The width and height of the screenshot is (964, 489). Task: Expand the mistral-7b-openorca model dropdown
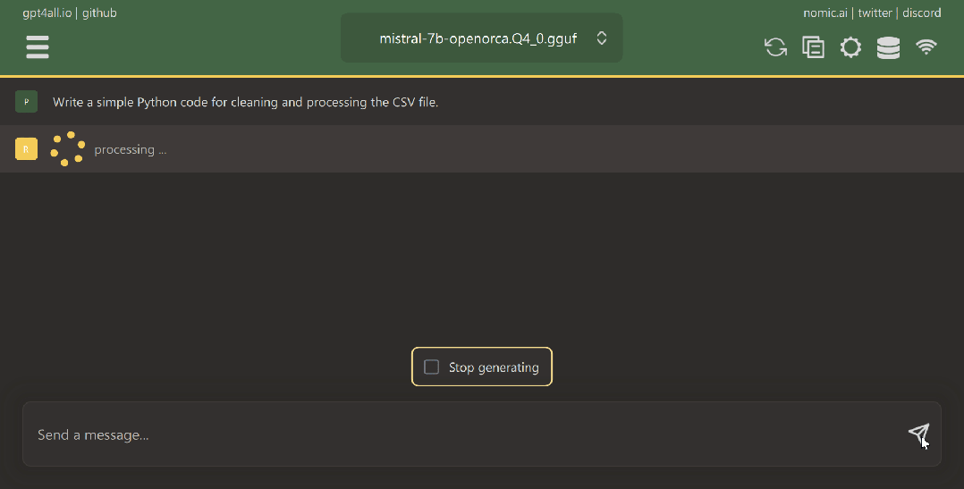481,38
